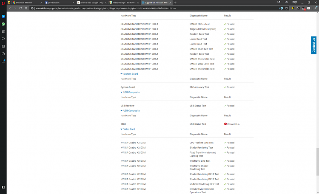
Task: Switch to the Facebook tab
Action: point(60,3)
